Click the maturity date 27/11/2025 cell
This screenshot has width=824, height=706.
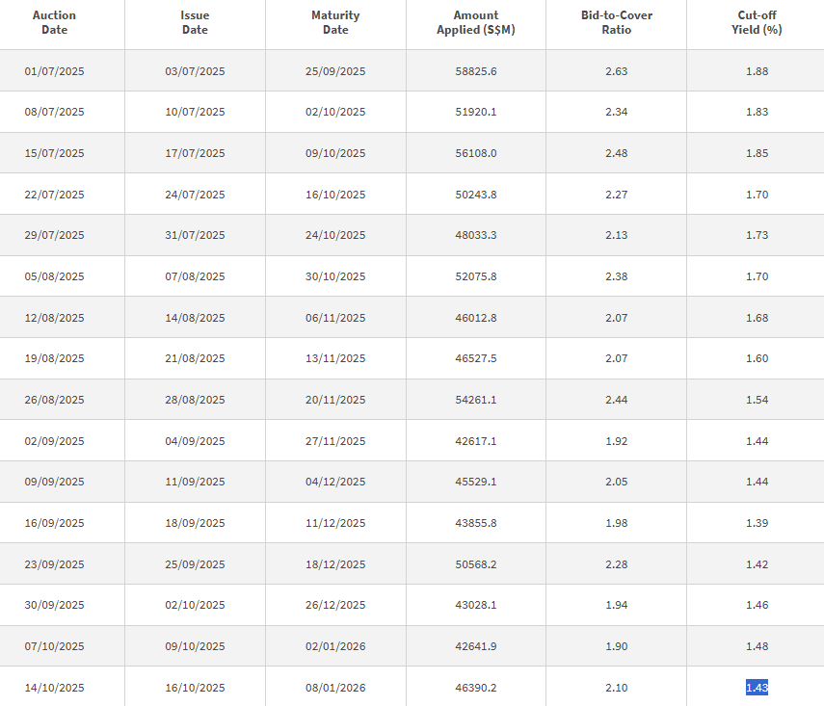point(335,441)
